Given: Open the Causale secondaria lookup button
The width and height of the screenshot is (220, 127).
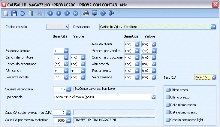Looking at the screenshot, I should point(68,89).
